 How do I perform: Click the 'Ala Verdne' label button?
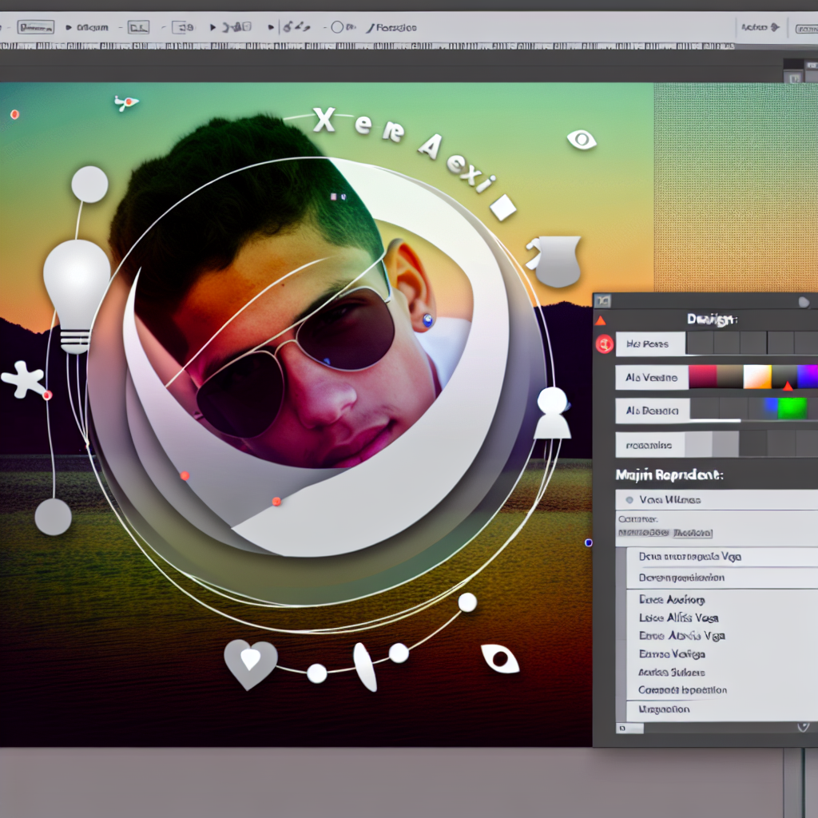pos(652,377)
